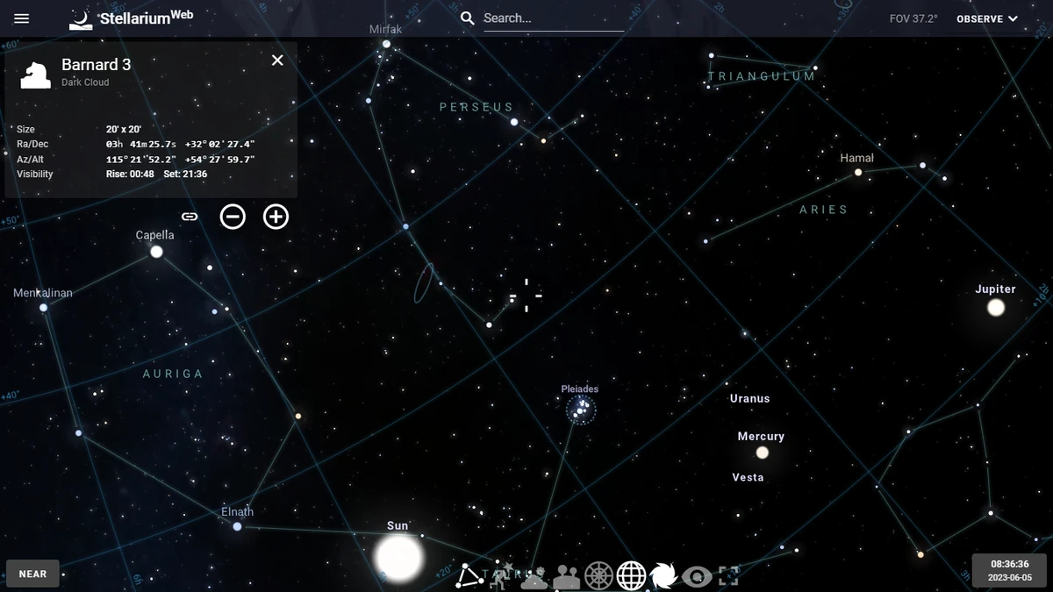
Task: Enable constellation art with the figure icon
Action: pyautogui.click(x=502, y=574)
